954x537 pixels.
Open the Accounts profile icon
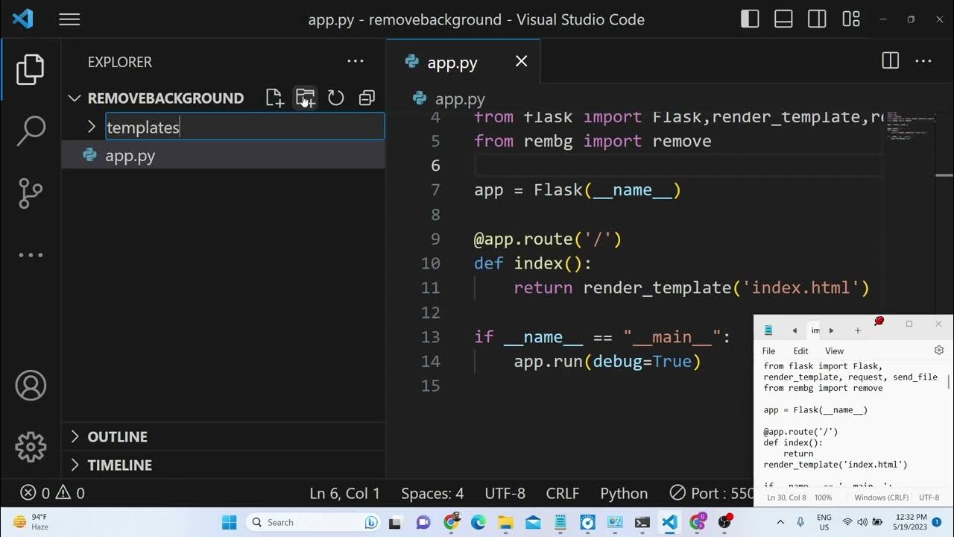click(31, 386)
